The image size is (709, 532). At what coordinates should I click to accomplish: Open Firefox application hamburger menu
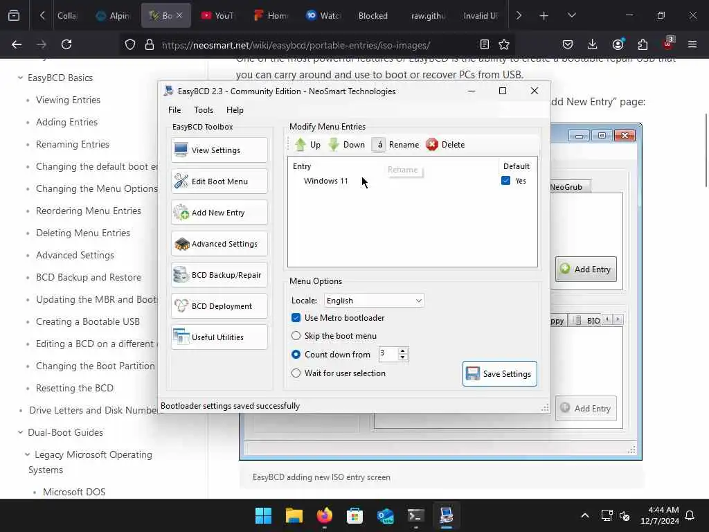692,44
